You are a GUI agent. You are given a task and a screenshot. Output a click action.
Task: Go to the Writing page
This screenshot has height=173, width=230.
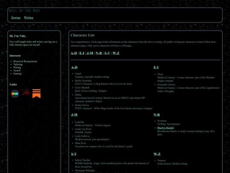point(29,18)
